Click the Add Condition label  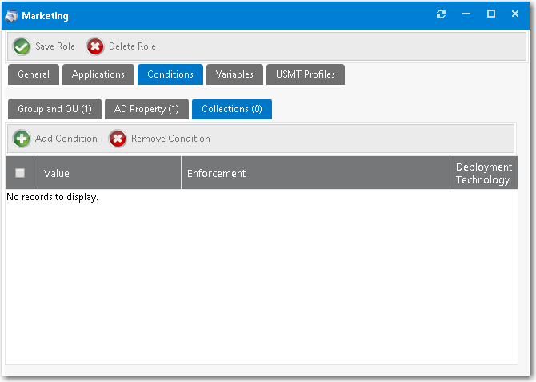click(66, 139)
